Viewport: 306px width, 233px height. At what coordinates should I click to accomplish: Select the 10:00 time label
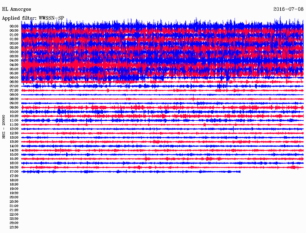click(x=14, y=112)
